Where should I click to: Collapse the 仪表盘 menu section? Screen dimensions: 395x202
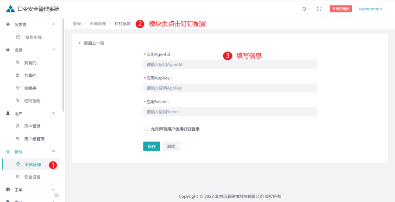53,24
